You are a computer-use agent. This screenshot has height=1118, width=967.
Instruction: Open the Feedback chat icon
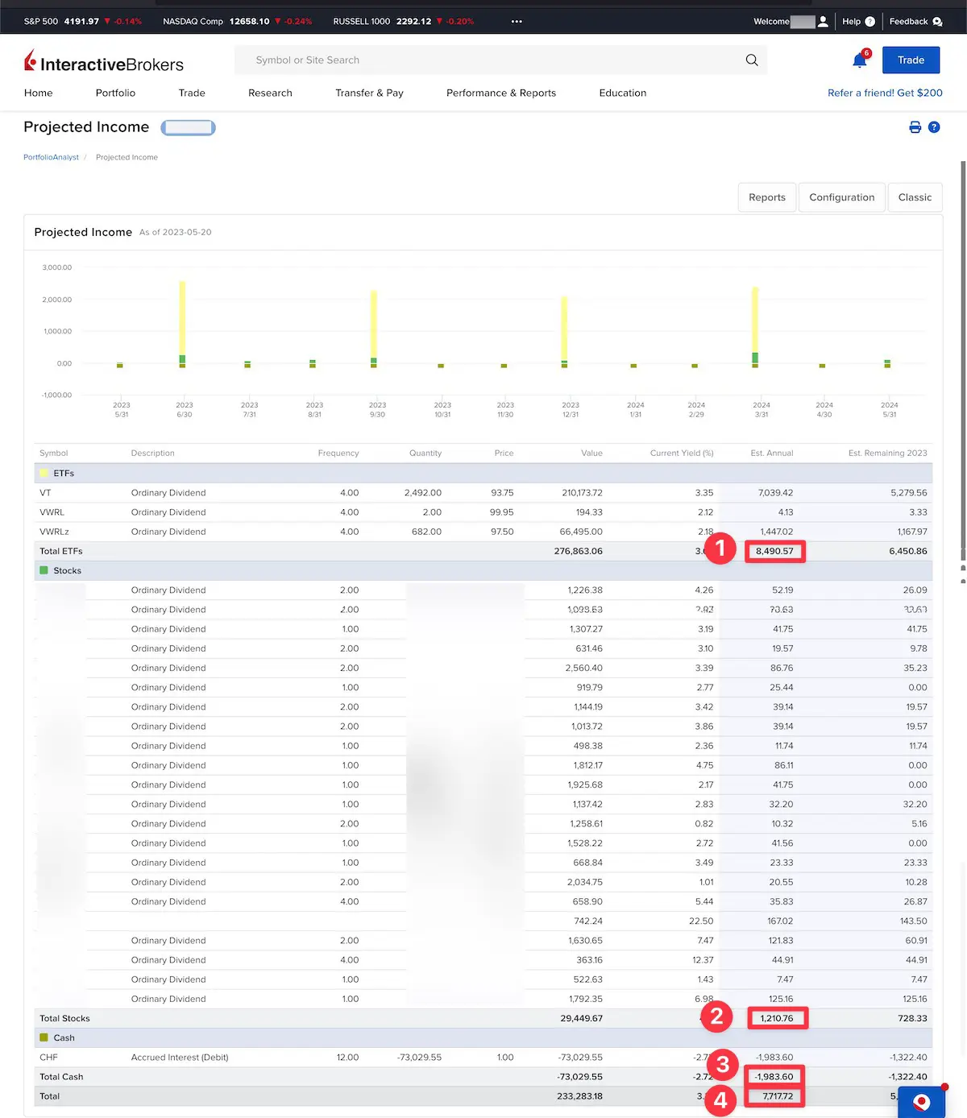(937, 22)
